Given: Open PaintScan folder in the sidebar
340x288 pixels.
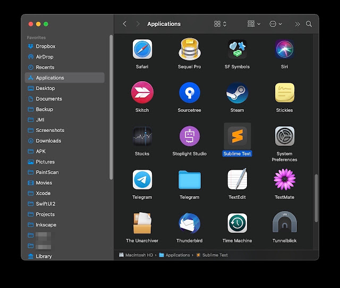Looking at the screenshot, I should pyautogui.click(x=65, y=172).
